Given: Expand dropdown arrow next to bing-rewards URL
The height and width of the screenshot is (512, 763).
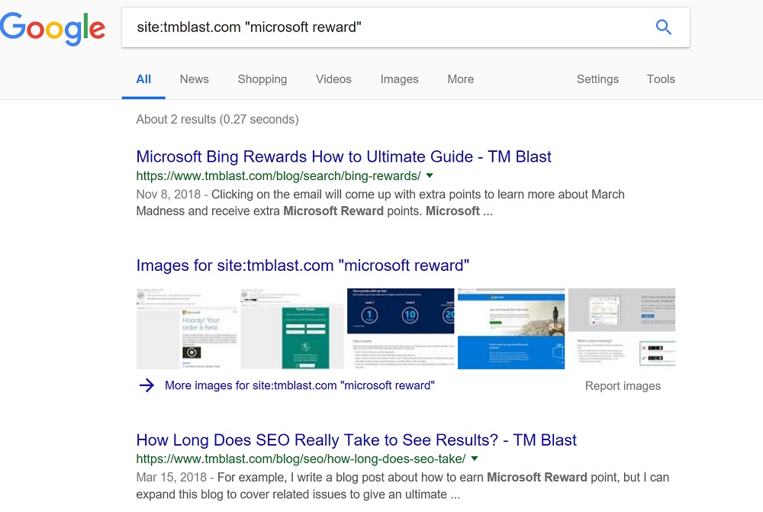Looking at the screenshot, I should (430, 175).
